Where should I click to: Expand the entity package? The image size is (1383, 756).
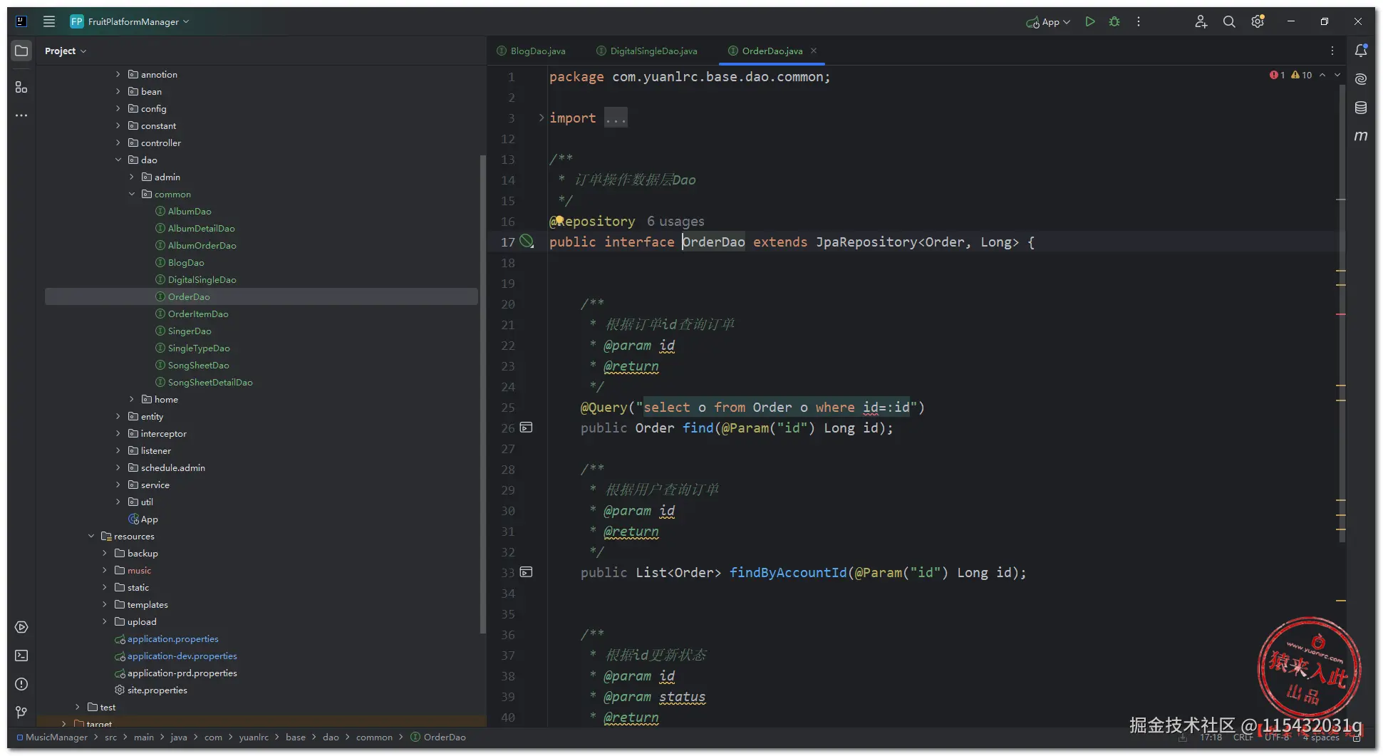click(118, 416)
